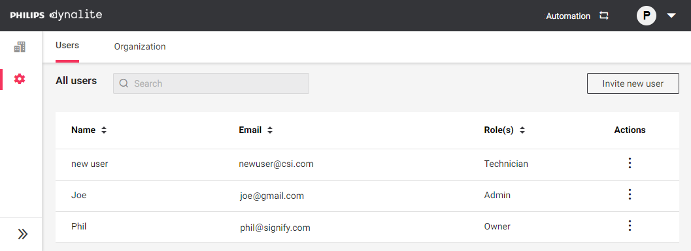Open the buildings sidebar icon
Viewport: 691px width, 251px height.
pyautogui.click(x=20, y=46)
